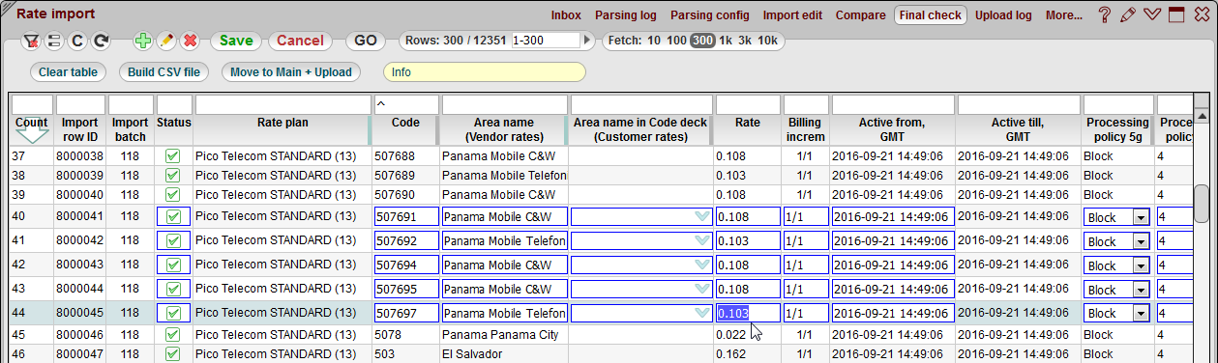1218x363 pixels.
Task: Set Fetch size to 100
Action: [676, 41]
